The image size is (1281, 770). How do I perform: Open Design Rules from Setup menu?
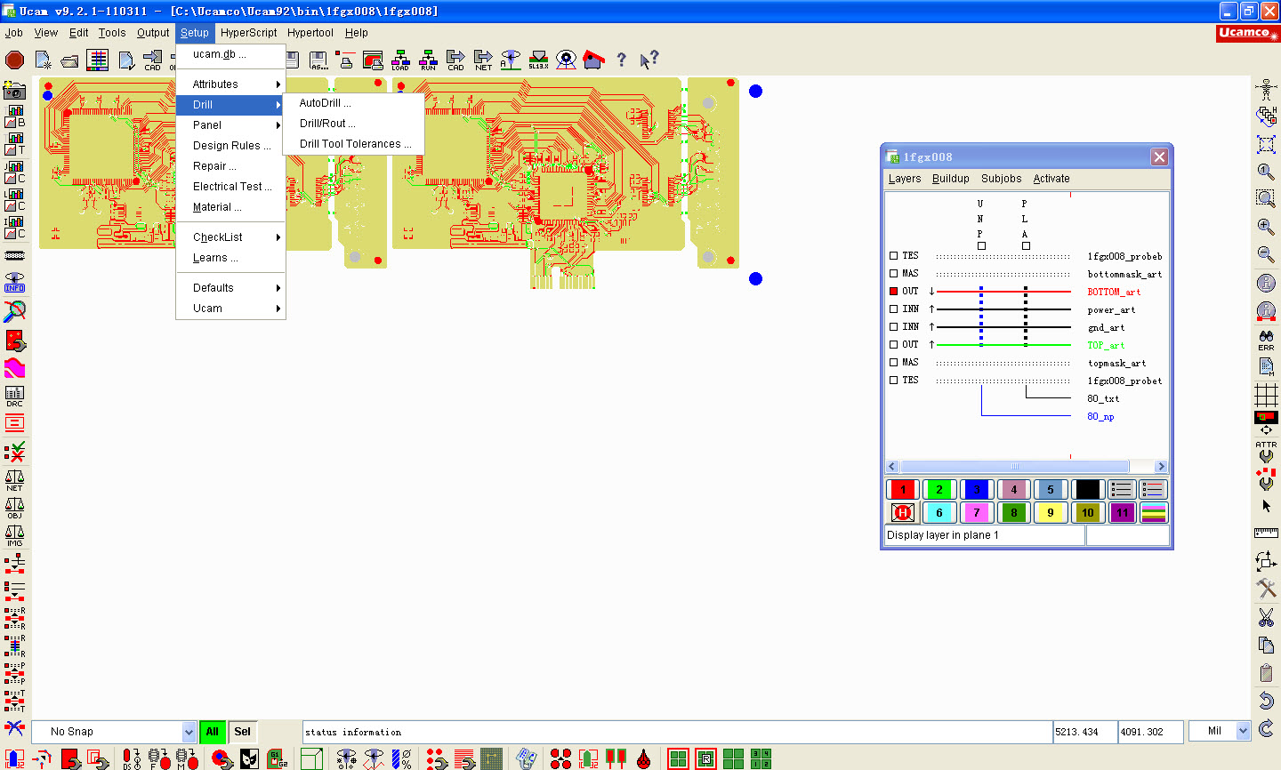click(231, 146)
